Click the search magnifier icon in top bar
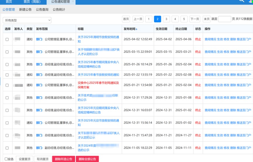253x162 pixels. tap(241, 1)
